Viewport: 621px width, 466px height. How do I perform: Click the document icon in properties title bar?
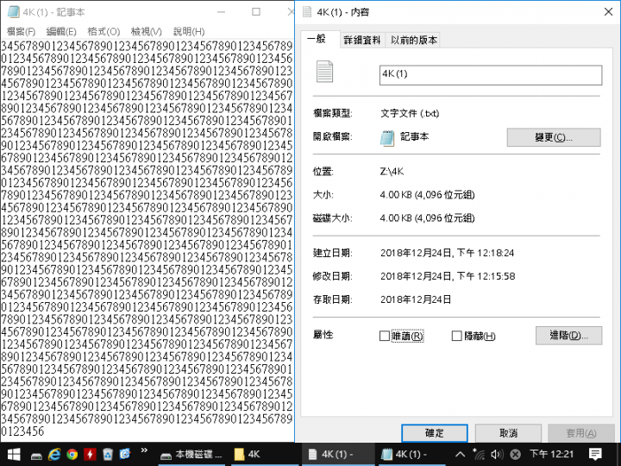coord(307,12)
